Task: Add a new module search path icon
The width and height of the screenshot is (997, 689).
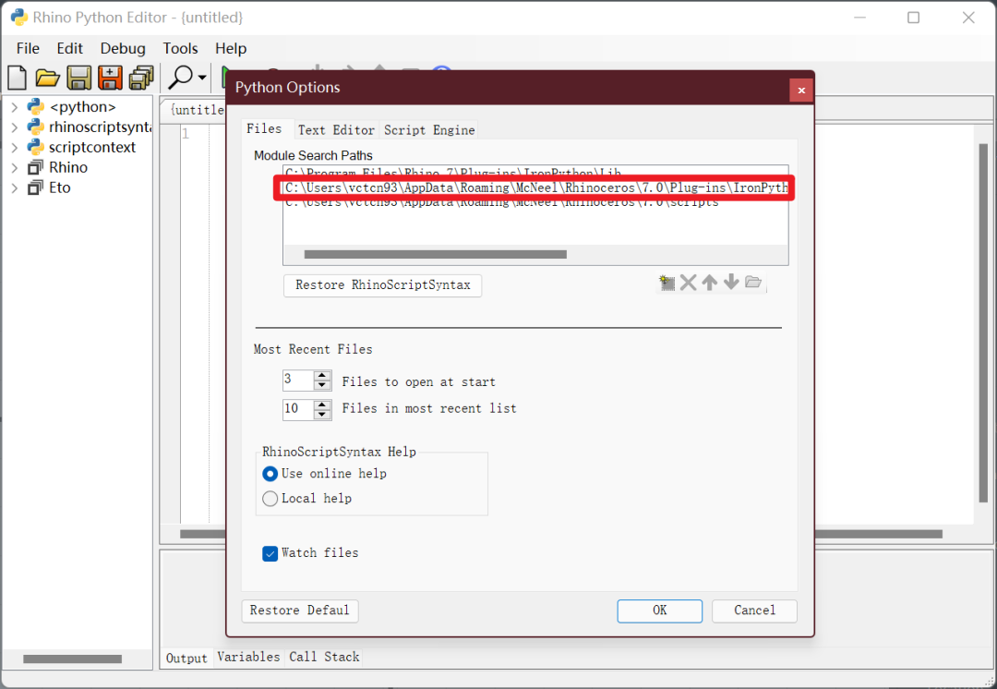Action: point(667,282)
